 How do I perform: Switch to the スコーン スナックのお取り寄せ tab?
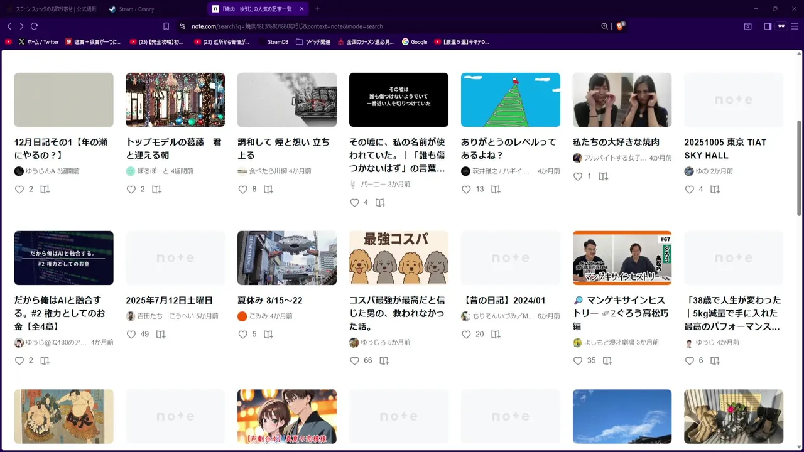(52, 9)
